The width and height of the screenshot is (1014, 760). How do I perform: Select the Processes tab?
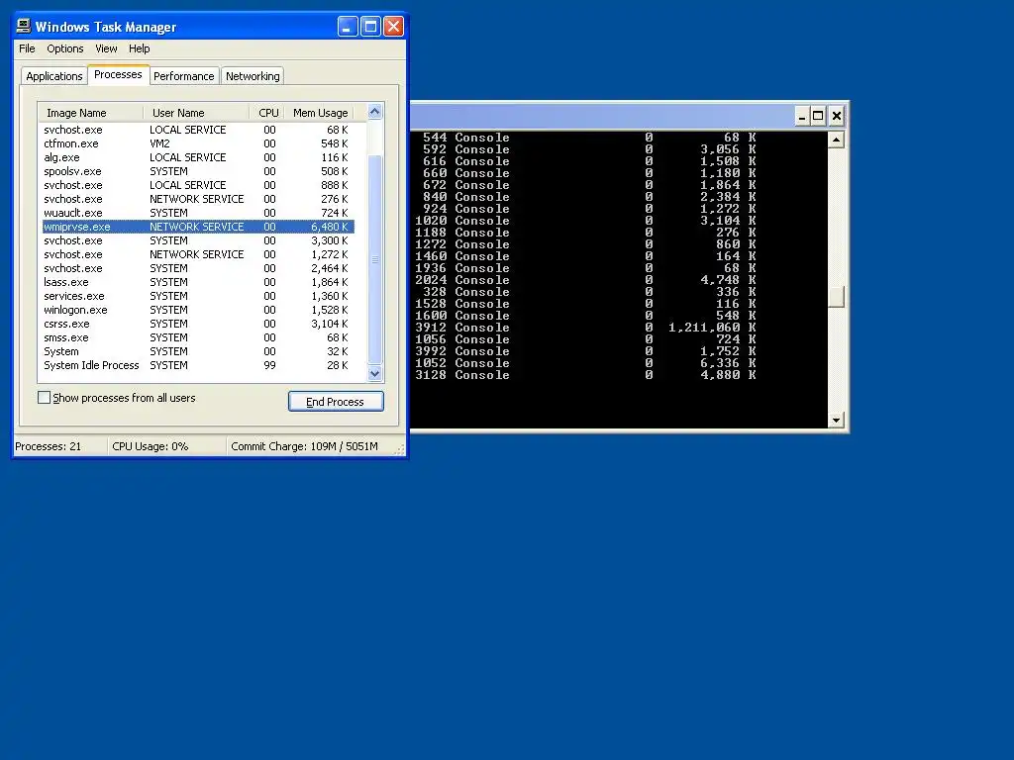coord(118,74)
